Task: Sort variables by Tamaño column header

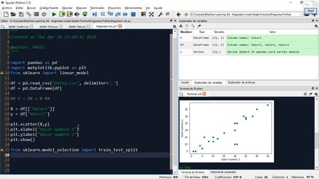Action: (x=219, y=32)
